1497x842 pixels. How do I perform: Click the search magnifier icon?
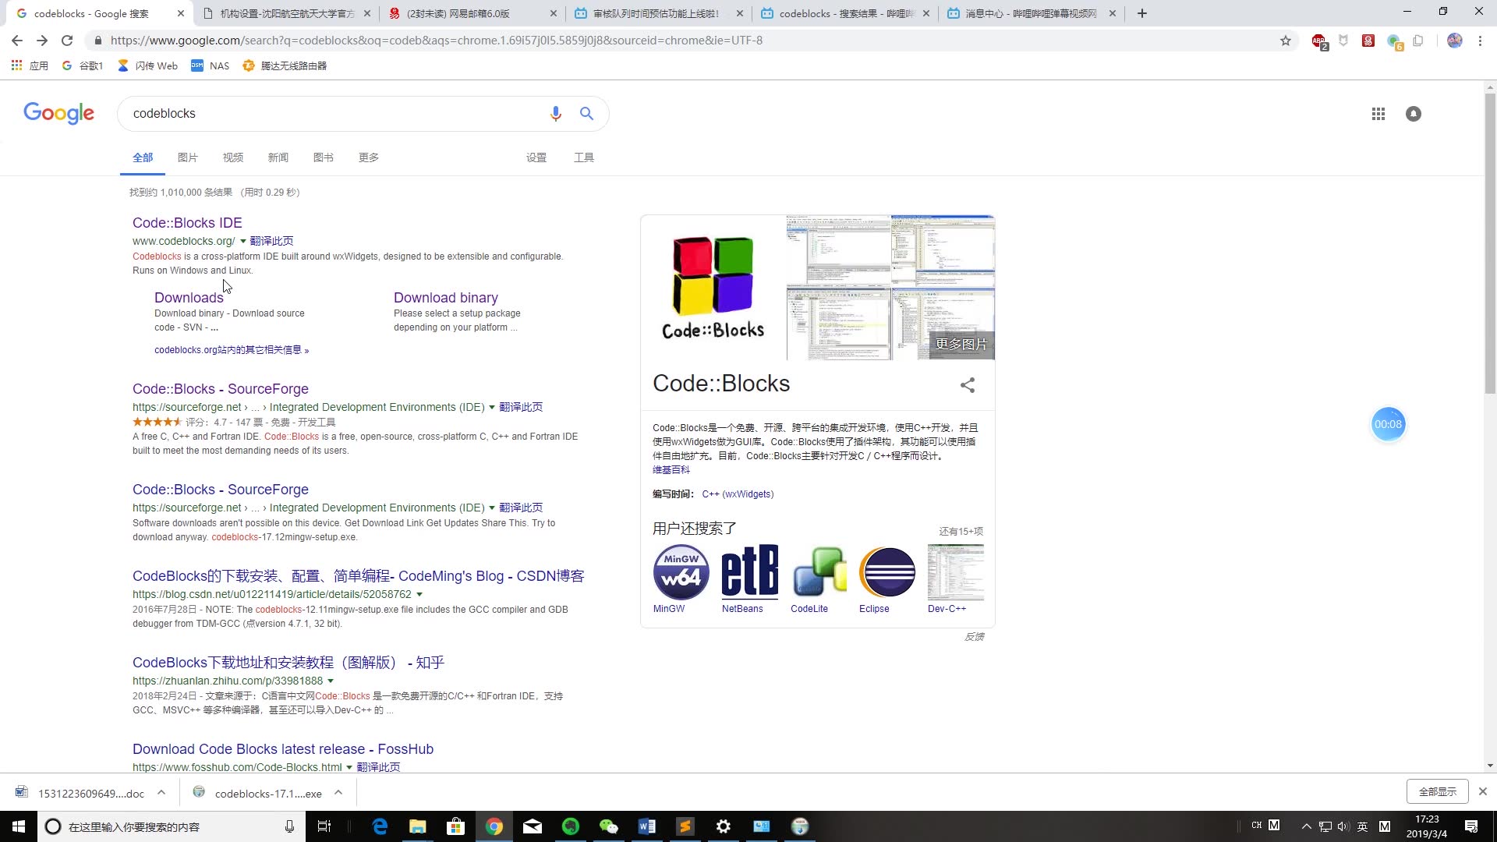click(x=586, y=113)
